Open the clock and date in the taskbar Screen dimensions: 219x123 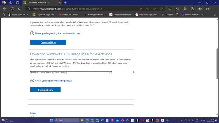tap(211, 120)
